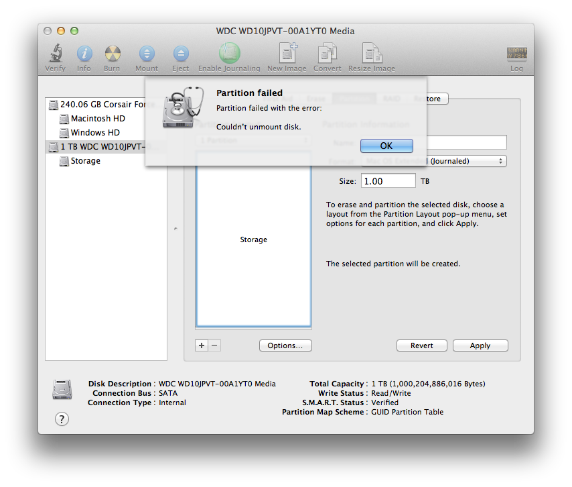Click the New Image icon
The width and height of the screenshot is (572, 487).
pyautogui.click(x=287, y=52)
